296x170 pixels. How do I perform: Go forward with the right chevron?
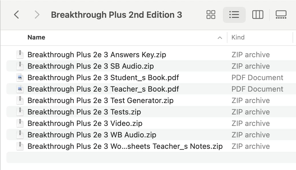37,15
